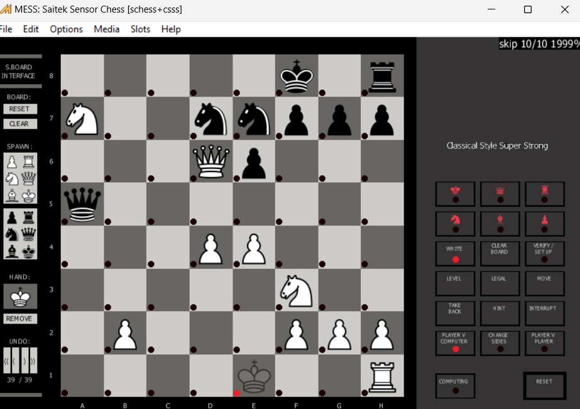Open the Edit menu
The height and width of the screenshot is (409, 580).
click(31, 29)
